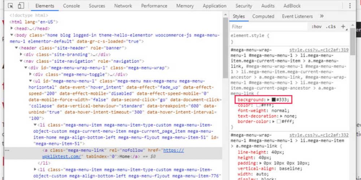The height and width of the screenshot is (180, 361).
Task: Activate the inspect element picker tool
Action: pyautogui.click(x=10, y=6)
